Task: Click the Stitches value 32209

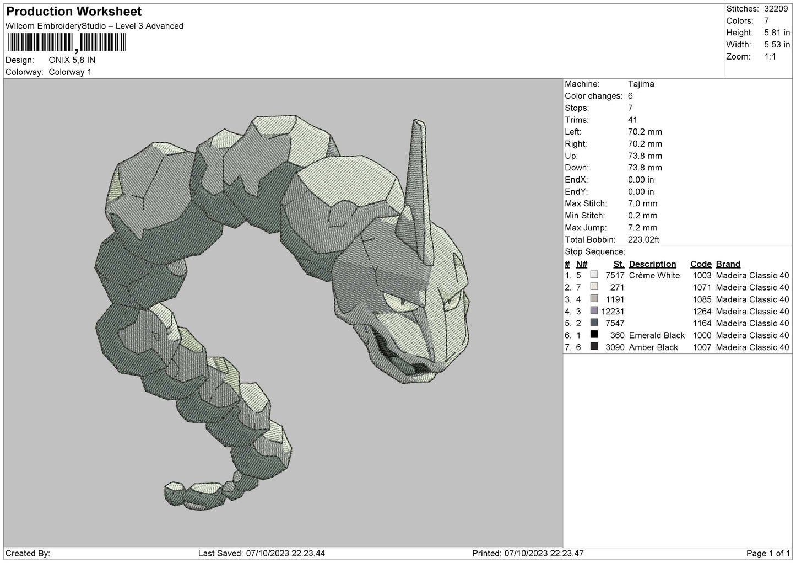Action: (x=777, y=9)
